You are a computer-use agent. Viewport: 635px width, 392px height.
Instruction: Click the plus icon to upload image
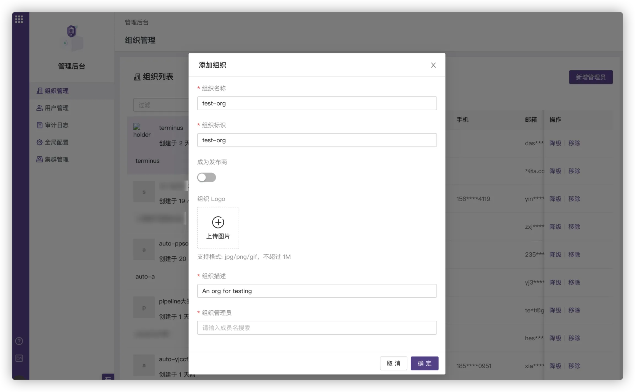click(x=218, y=222)
